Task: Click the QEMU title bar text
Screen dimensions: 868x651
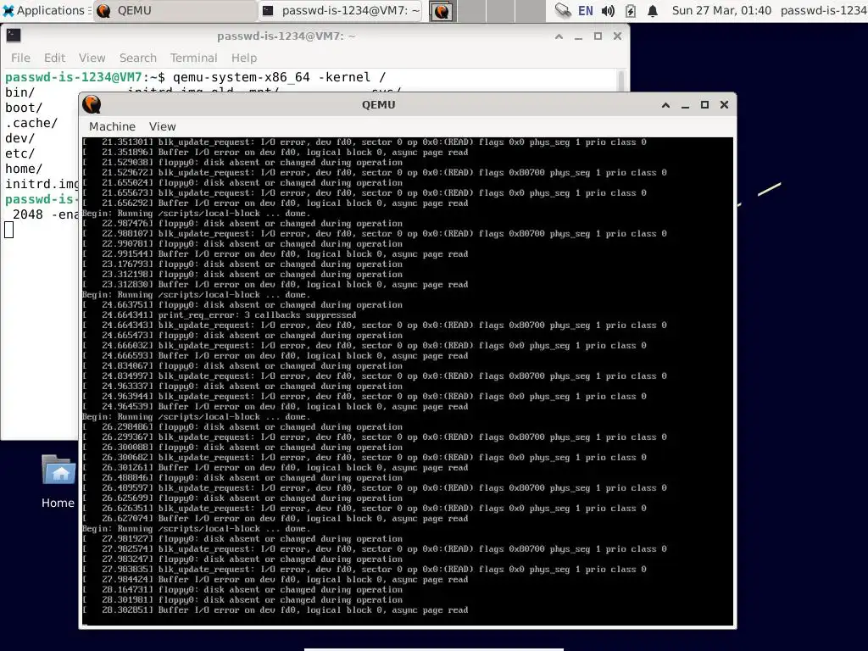Action: (x=379, y=104)
